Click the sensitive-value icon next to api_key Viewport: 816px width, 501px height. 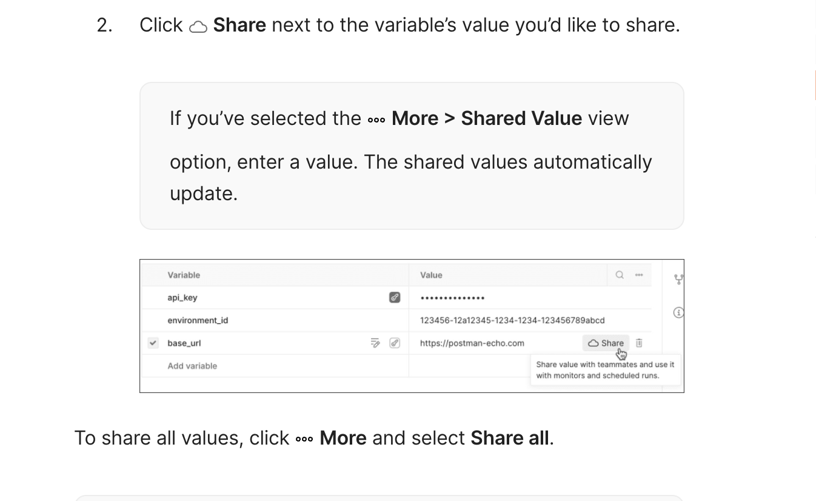pos(395,297)
